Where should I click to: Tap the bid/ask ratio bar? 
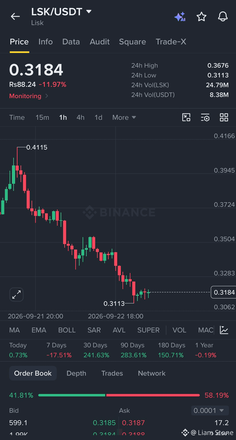point(119,395)
